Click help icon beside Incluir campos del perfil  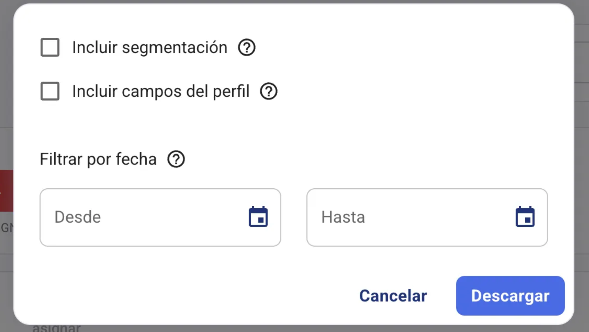(269, 91)
